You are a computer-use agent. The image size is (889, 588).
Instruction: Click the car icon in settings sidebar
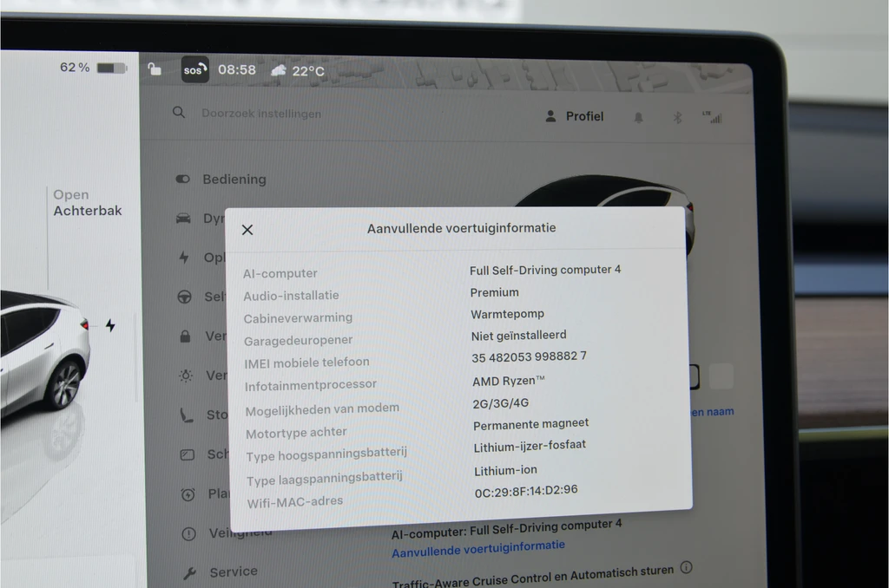pos(183,218)
